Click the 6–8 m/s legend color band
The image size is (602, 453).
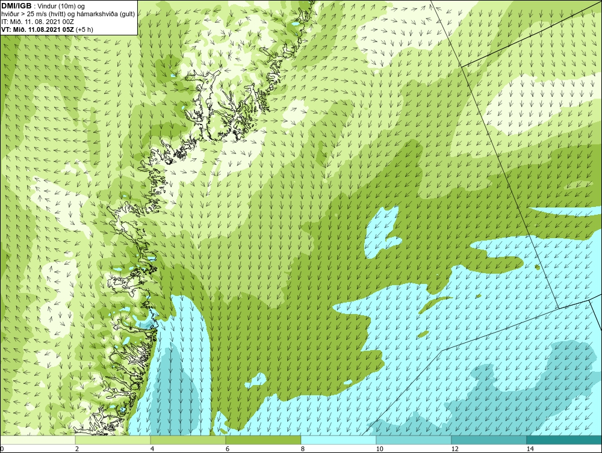[x=264, y=440]
